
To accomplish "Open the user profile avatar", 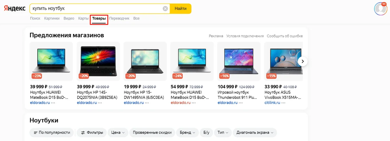I will 381,8.
